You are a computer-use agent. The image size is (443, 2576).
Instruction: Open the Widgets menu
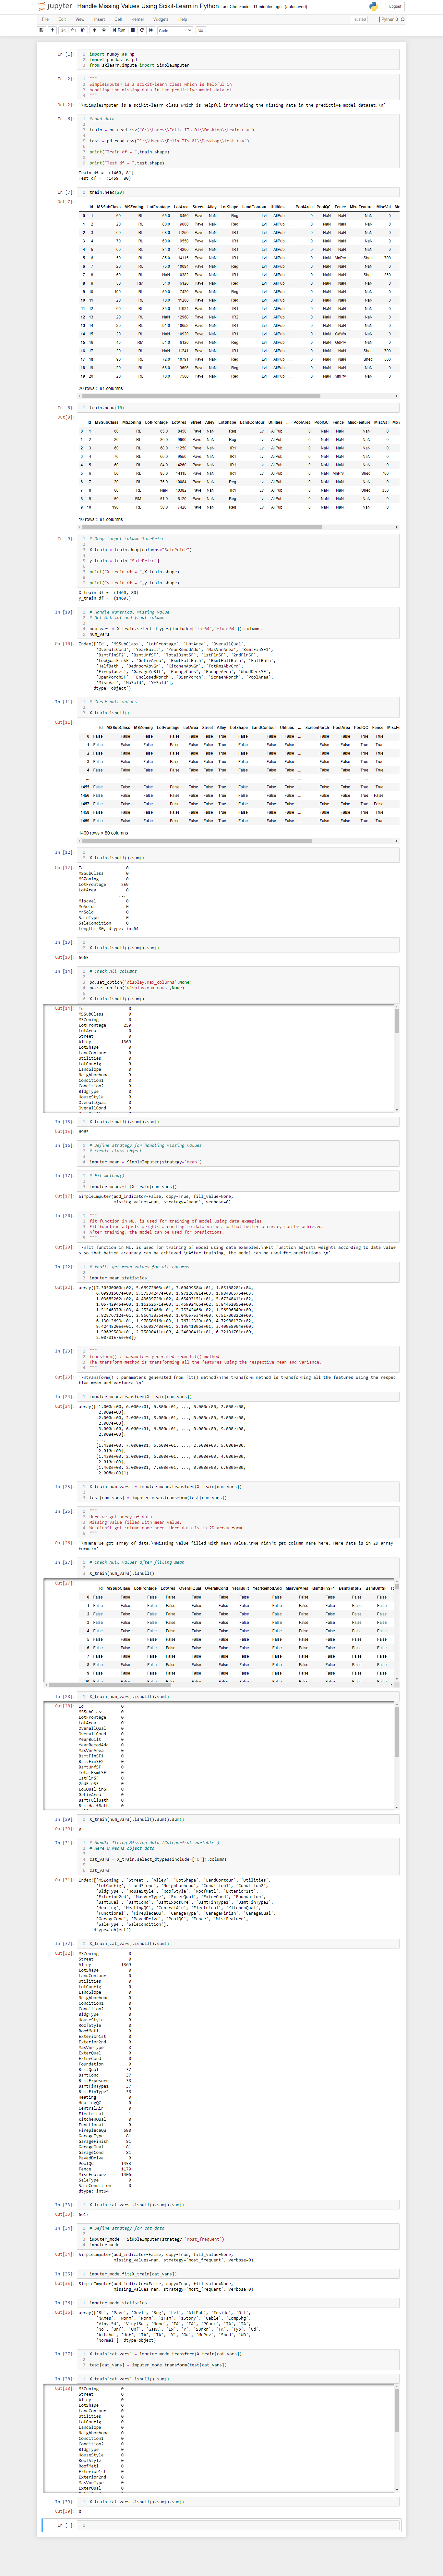coord(161,19)
